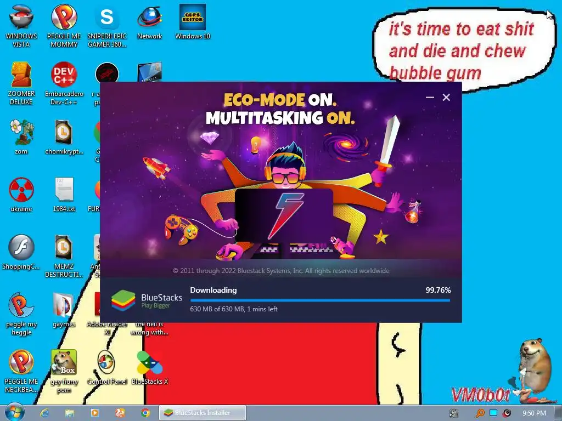The height and width of the screenshot is (421, 562).
Task: Launch UC Browser from taskbar
Action: [120, 413]
